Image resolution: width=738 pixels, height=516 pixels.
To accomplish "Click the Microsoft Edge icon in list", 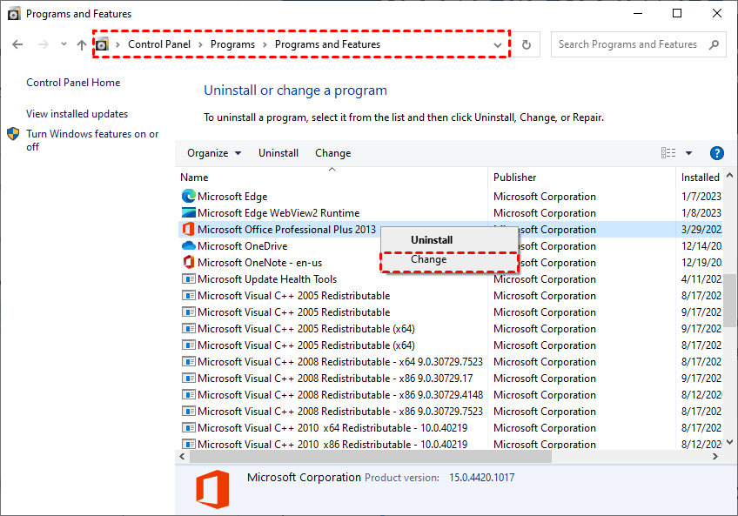I will click(188, 197).
